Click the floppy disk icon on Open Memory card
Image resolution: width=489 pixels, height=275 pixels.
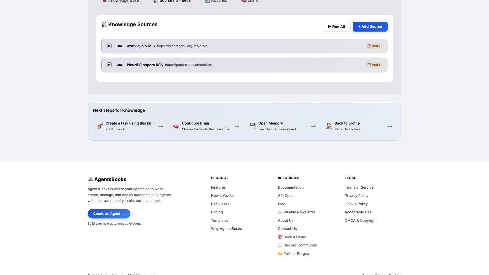click(x=252, y=126)
